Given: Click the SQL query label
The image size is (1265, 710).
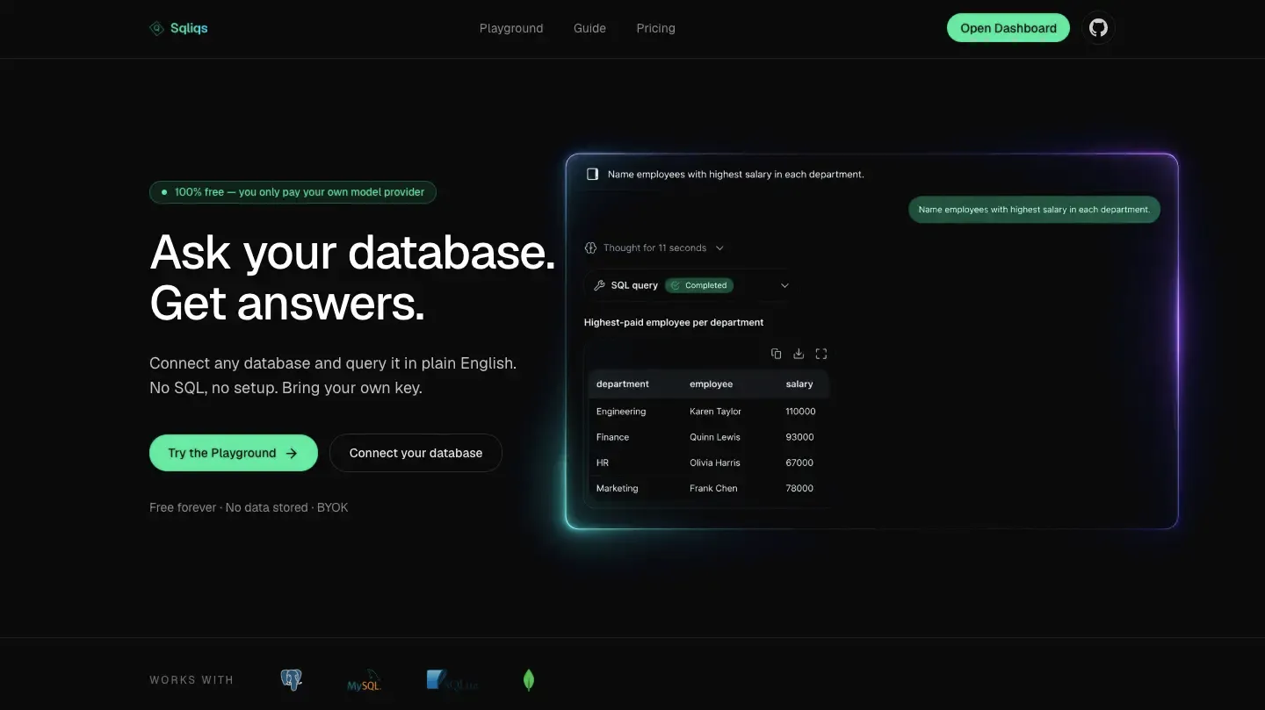Looking at the screenshot, I should click(x=634, y=285).
